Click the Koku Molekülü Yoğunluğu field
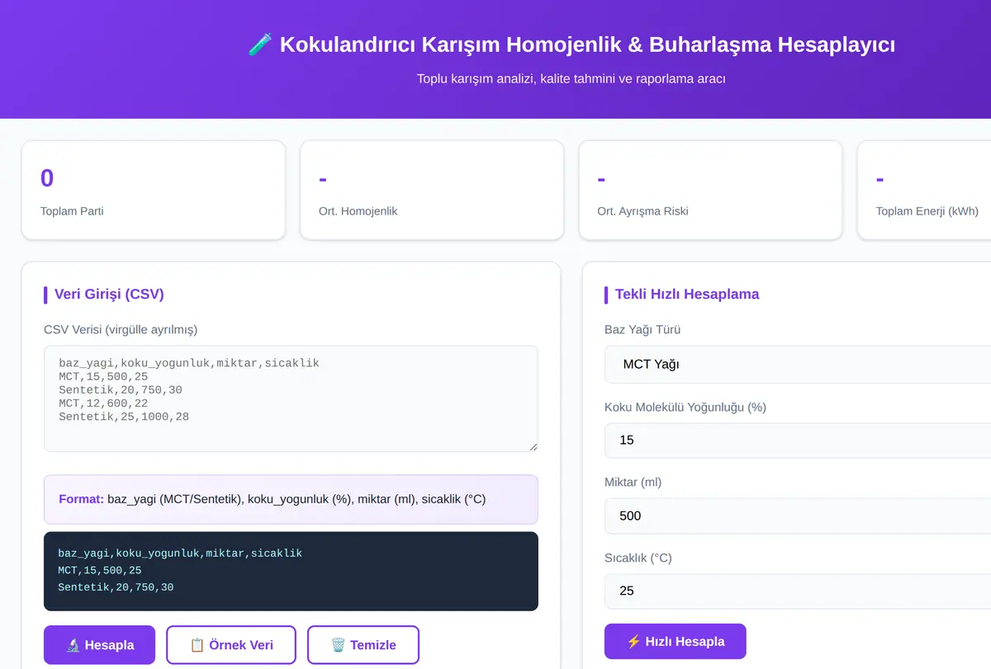The height and width of the screenshot is (669, 991). 798,440
